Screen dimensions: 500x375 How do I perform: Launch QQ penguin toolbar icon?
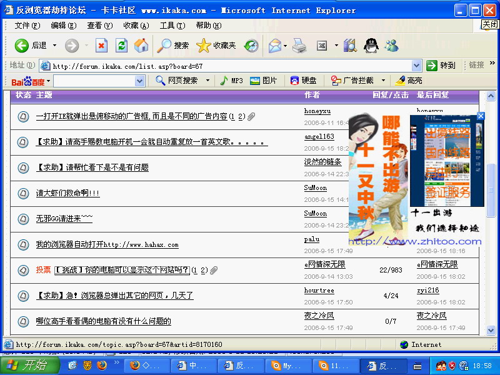pyautogui.click(x=371, y=46)
